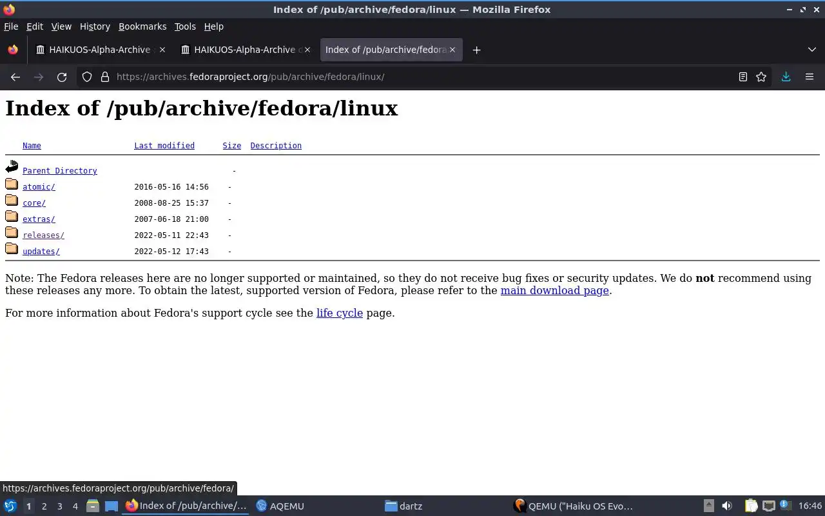Open the Tools menu
The width and height of the screenshot is (825, 516).
pyautogui.click(x=185, y=26)
